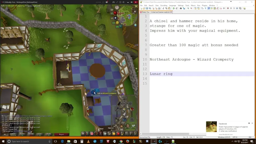Open the Worn Equipment tab
The height and width of the screenshot is (144, 256).
point(101,134)
